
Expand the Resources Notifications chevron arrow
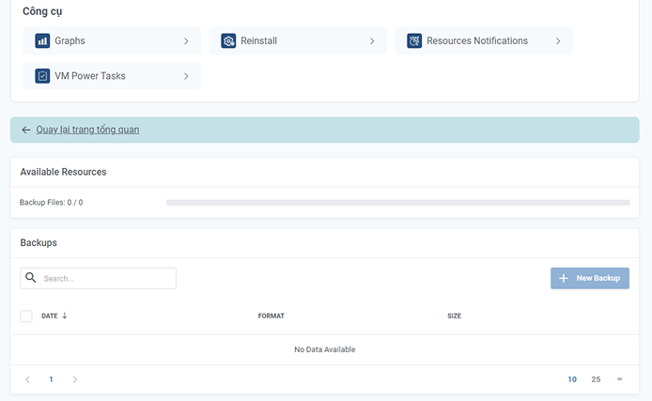(x=558, y=41)
